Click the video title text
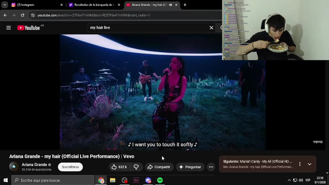The height and width of the screenshot is (185, 329). pyautogui.click(x=72, y=156)
